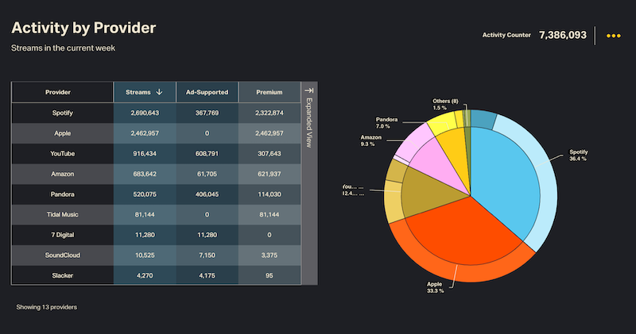Sort by the Premium column header

269,92
